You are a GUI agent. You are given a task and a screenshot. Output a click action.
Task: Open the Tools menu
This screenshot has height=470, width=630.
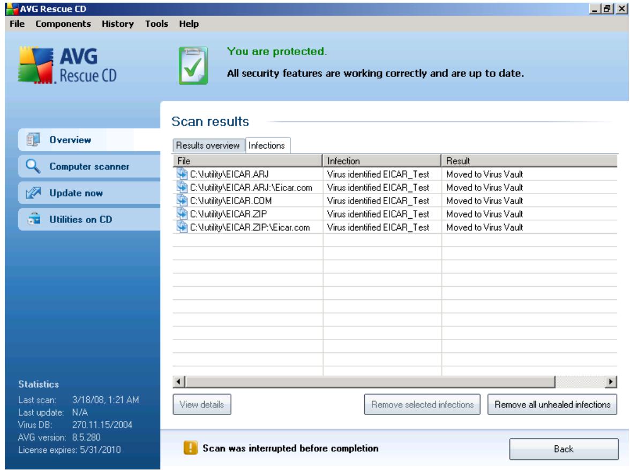pyautogui.click(x=156, y=24)
